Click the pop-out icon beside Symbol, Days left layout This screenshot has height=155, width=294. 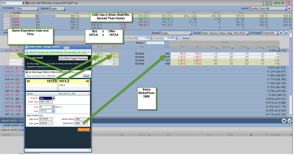pyautogui.click(x=290, y=8)
